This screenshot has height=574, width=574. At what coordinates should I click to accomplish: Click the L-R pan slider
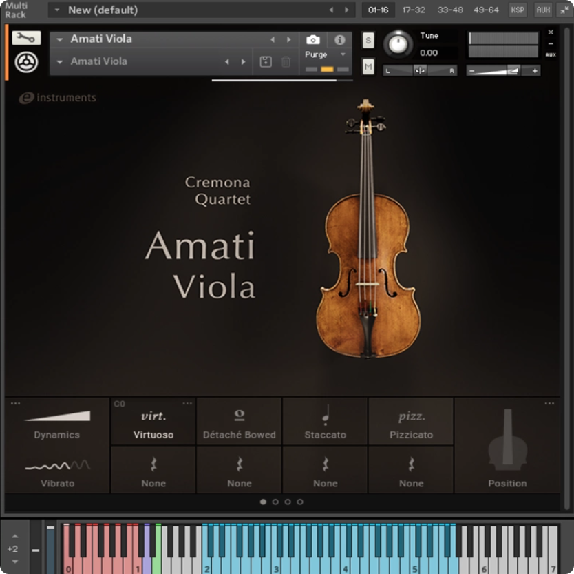[x=420, y=71]
